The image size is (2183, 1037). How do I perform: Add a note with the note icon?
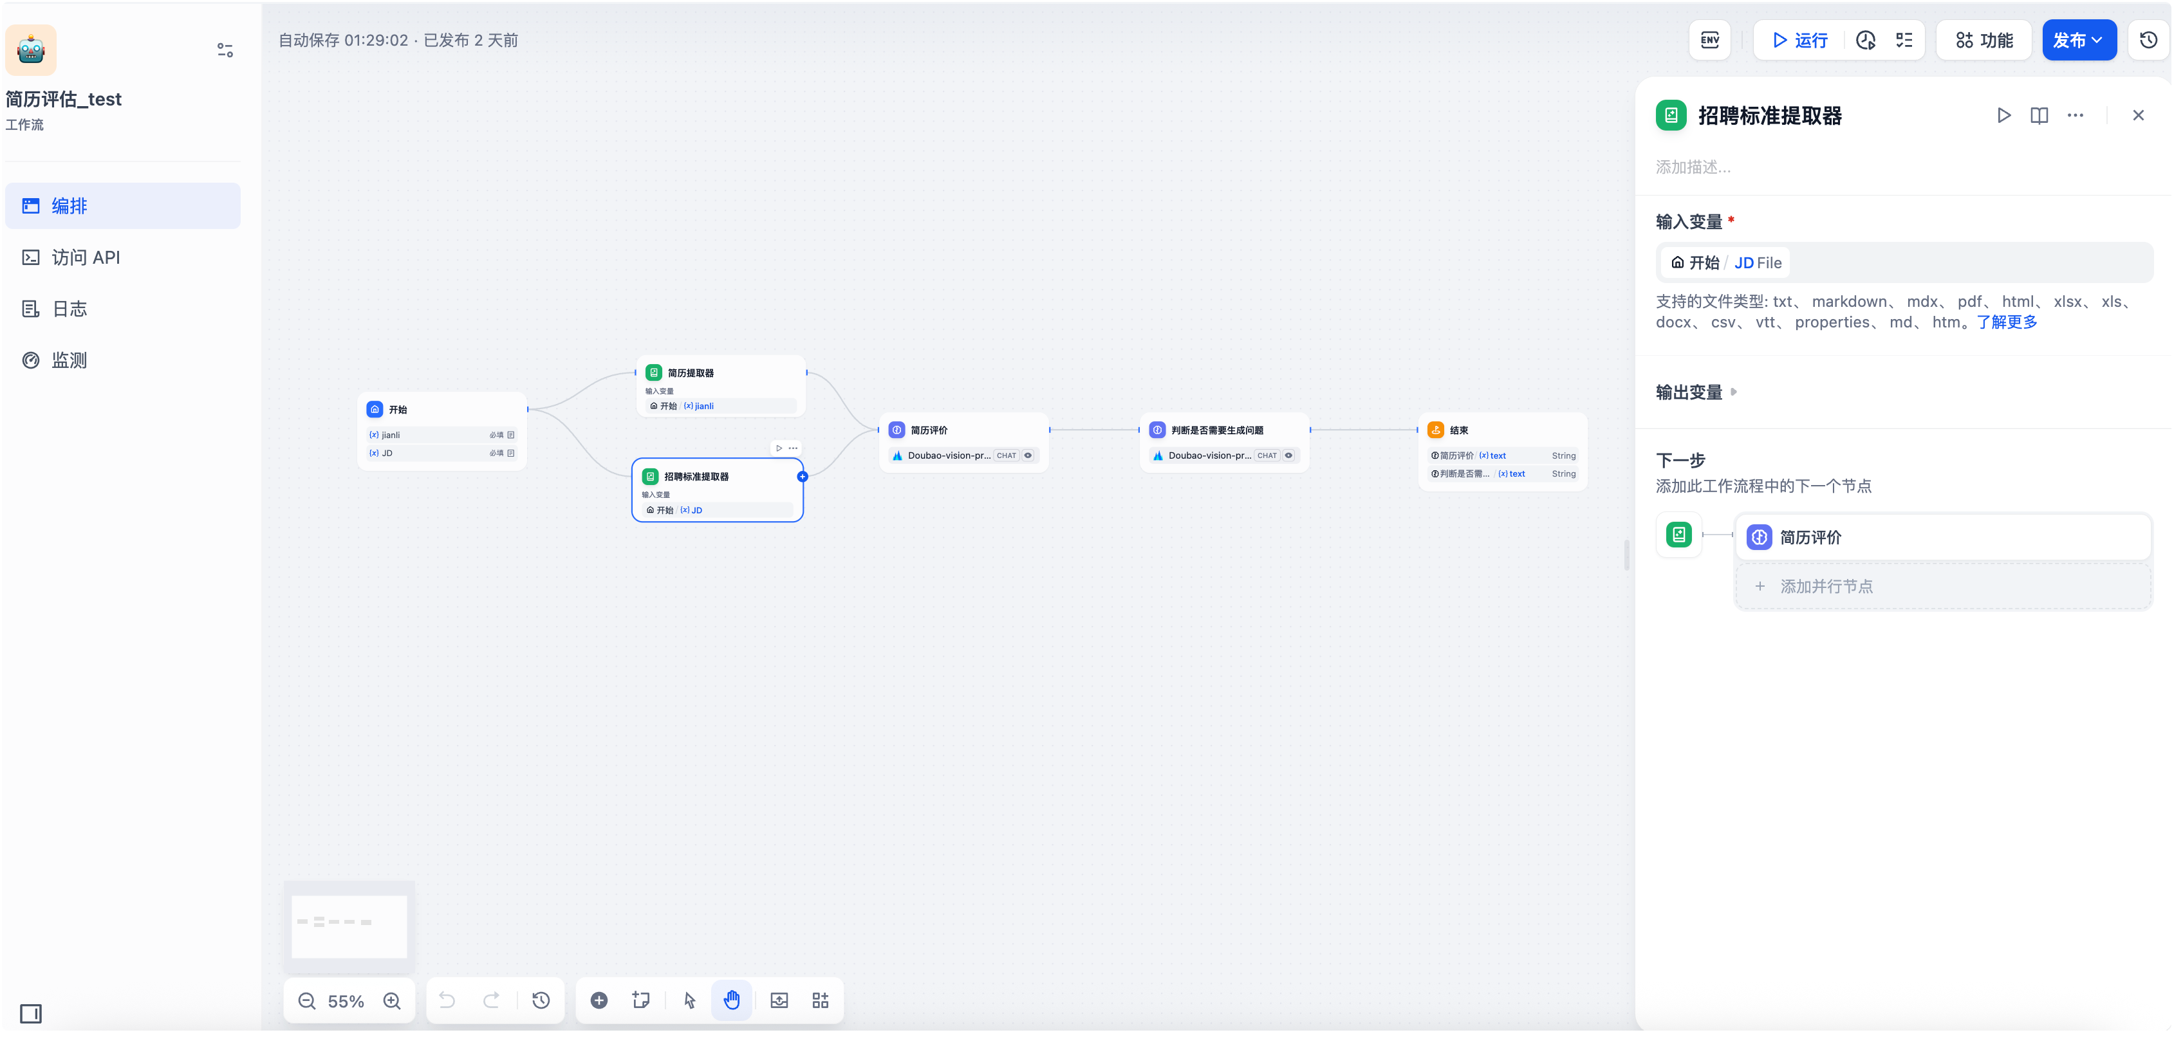[x=642, y=1000]
